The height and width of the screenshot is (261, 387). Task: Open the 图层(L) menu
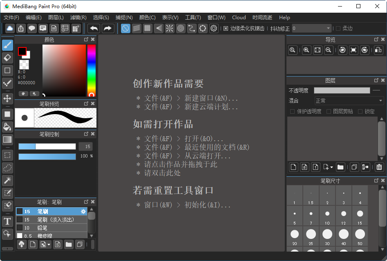coord(56,18)
